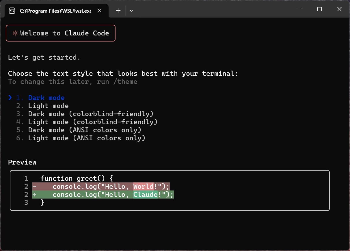This screenshot has width=350, height=251.
Task: Open the new tab profile dropdown
Action: tap(131, 11)
